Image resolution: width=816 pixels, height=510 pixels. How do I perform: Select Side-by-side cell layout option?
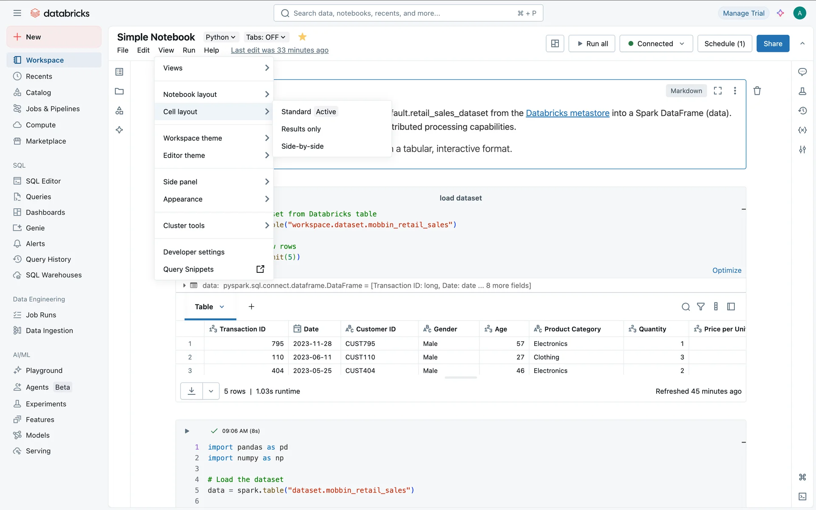point(302,146)
